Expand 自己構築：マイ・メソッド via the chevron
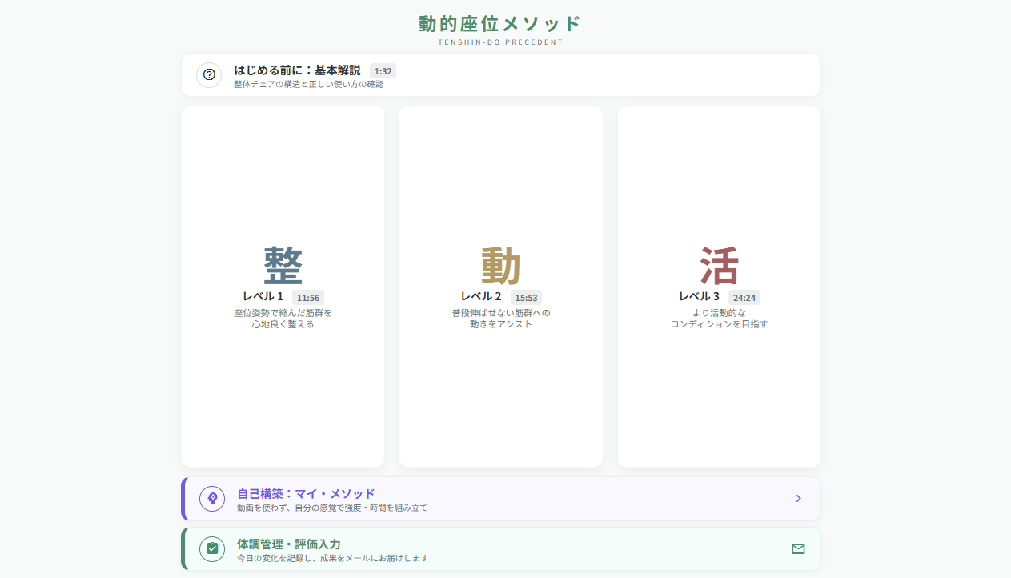Image resolution: width=1011 pixels, height=578 pixels. point(798,498)
